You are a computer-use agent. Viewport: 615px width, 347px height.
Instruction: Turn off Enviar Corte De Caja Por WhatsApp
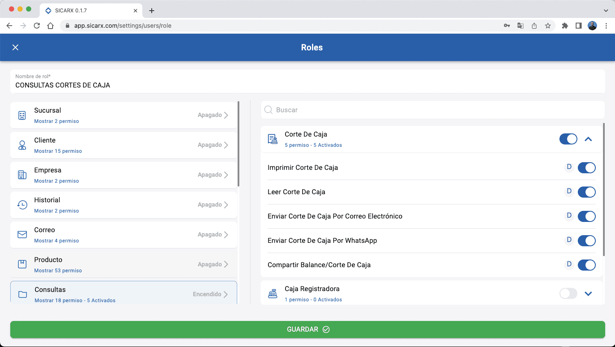pyautogui.click(x=586, y=241)
